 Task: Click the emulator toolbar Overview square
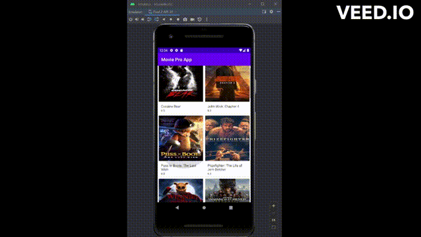[178, 19]
